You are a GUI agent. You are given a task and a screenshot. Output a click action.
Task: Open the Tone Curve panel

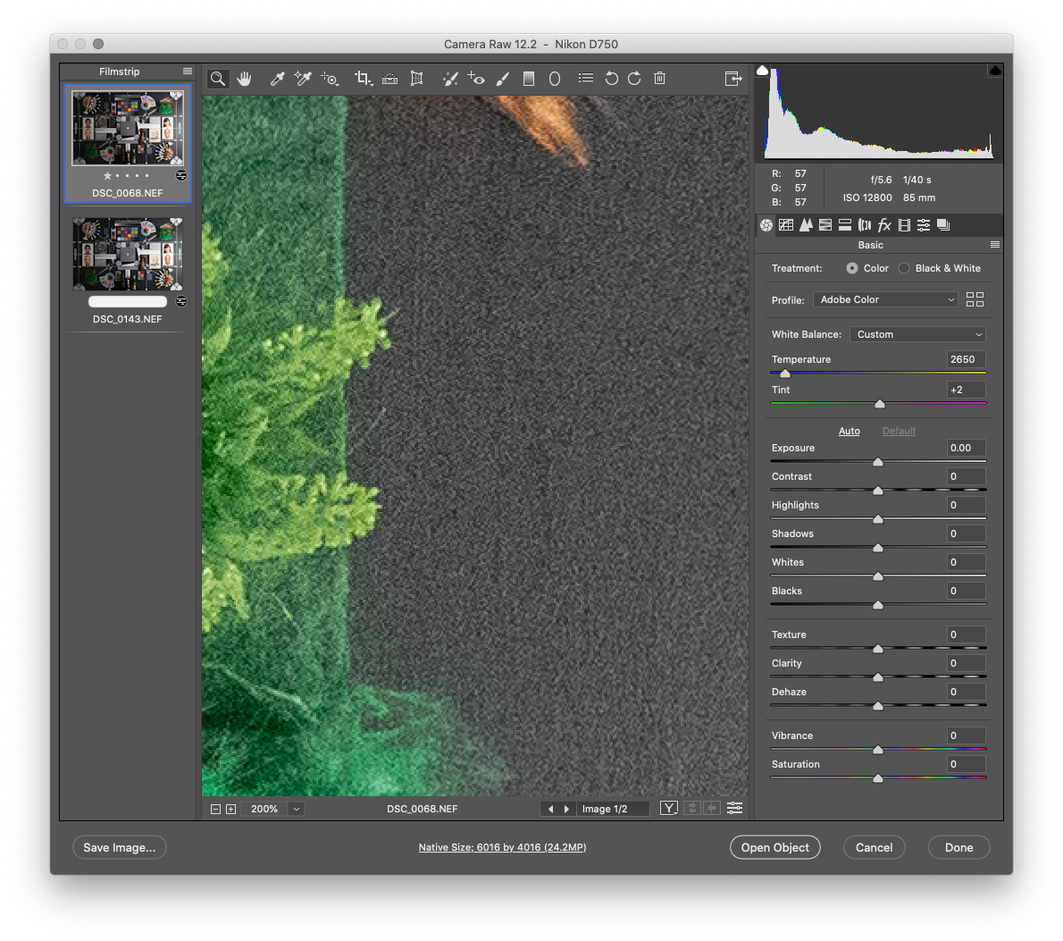785,224
